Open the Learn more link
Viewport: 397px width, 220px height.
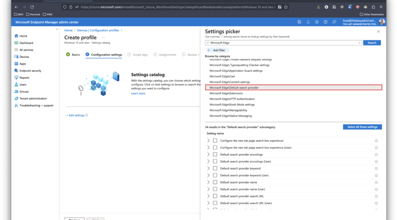(x=138, y=94)
